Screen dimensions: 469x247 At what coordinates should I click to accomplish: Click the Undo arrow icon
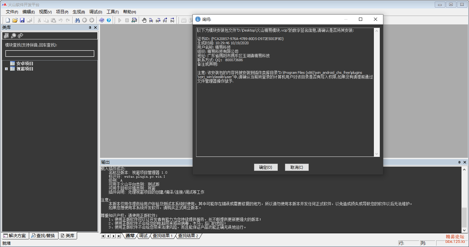(61, 20)
